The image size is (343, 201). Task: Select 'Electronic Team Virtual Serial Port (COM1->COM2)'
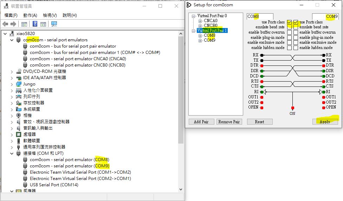[x=80, y=172]
